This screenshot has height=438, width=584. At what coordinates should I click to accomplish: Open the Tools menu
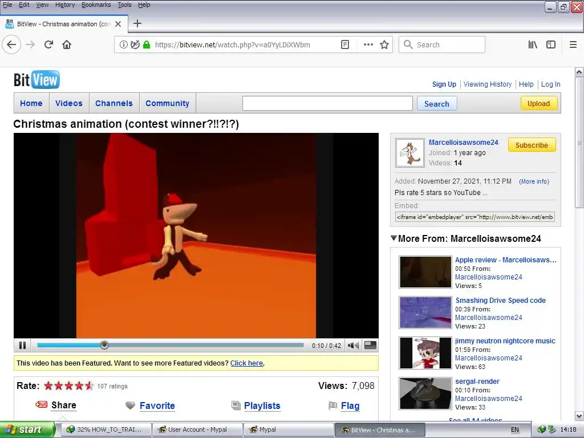124,5
